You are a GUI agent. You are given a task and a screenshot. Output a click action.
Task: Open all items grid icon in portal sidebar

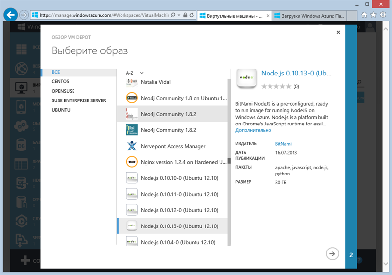point(22,49)
